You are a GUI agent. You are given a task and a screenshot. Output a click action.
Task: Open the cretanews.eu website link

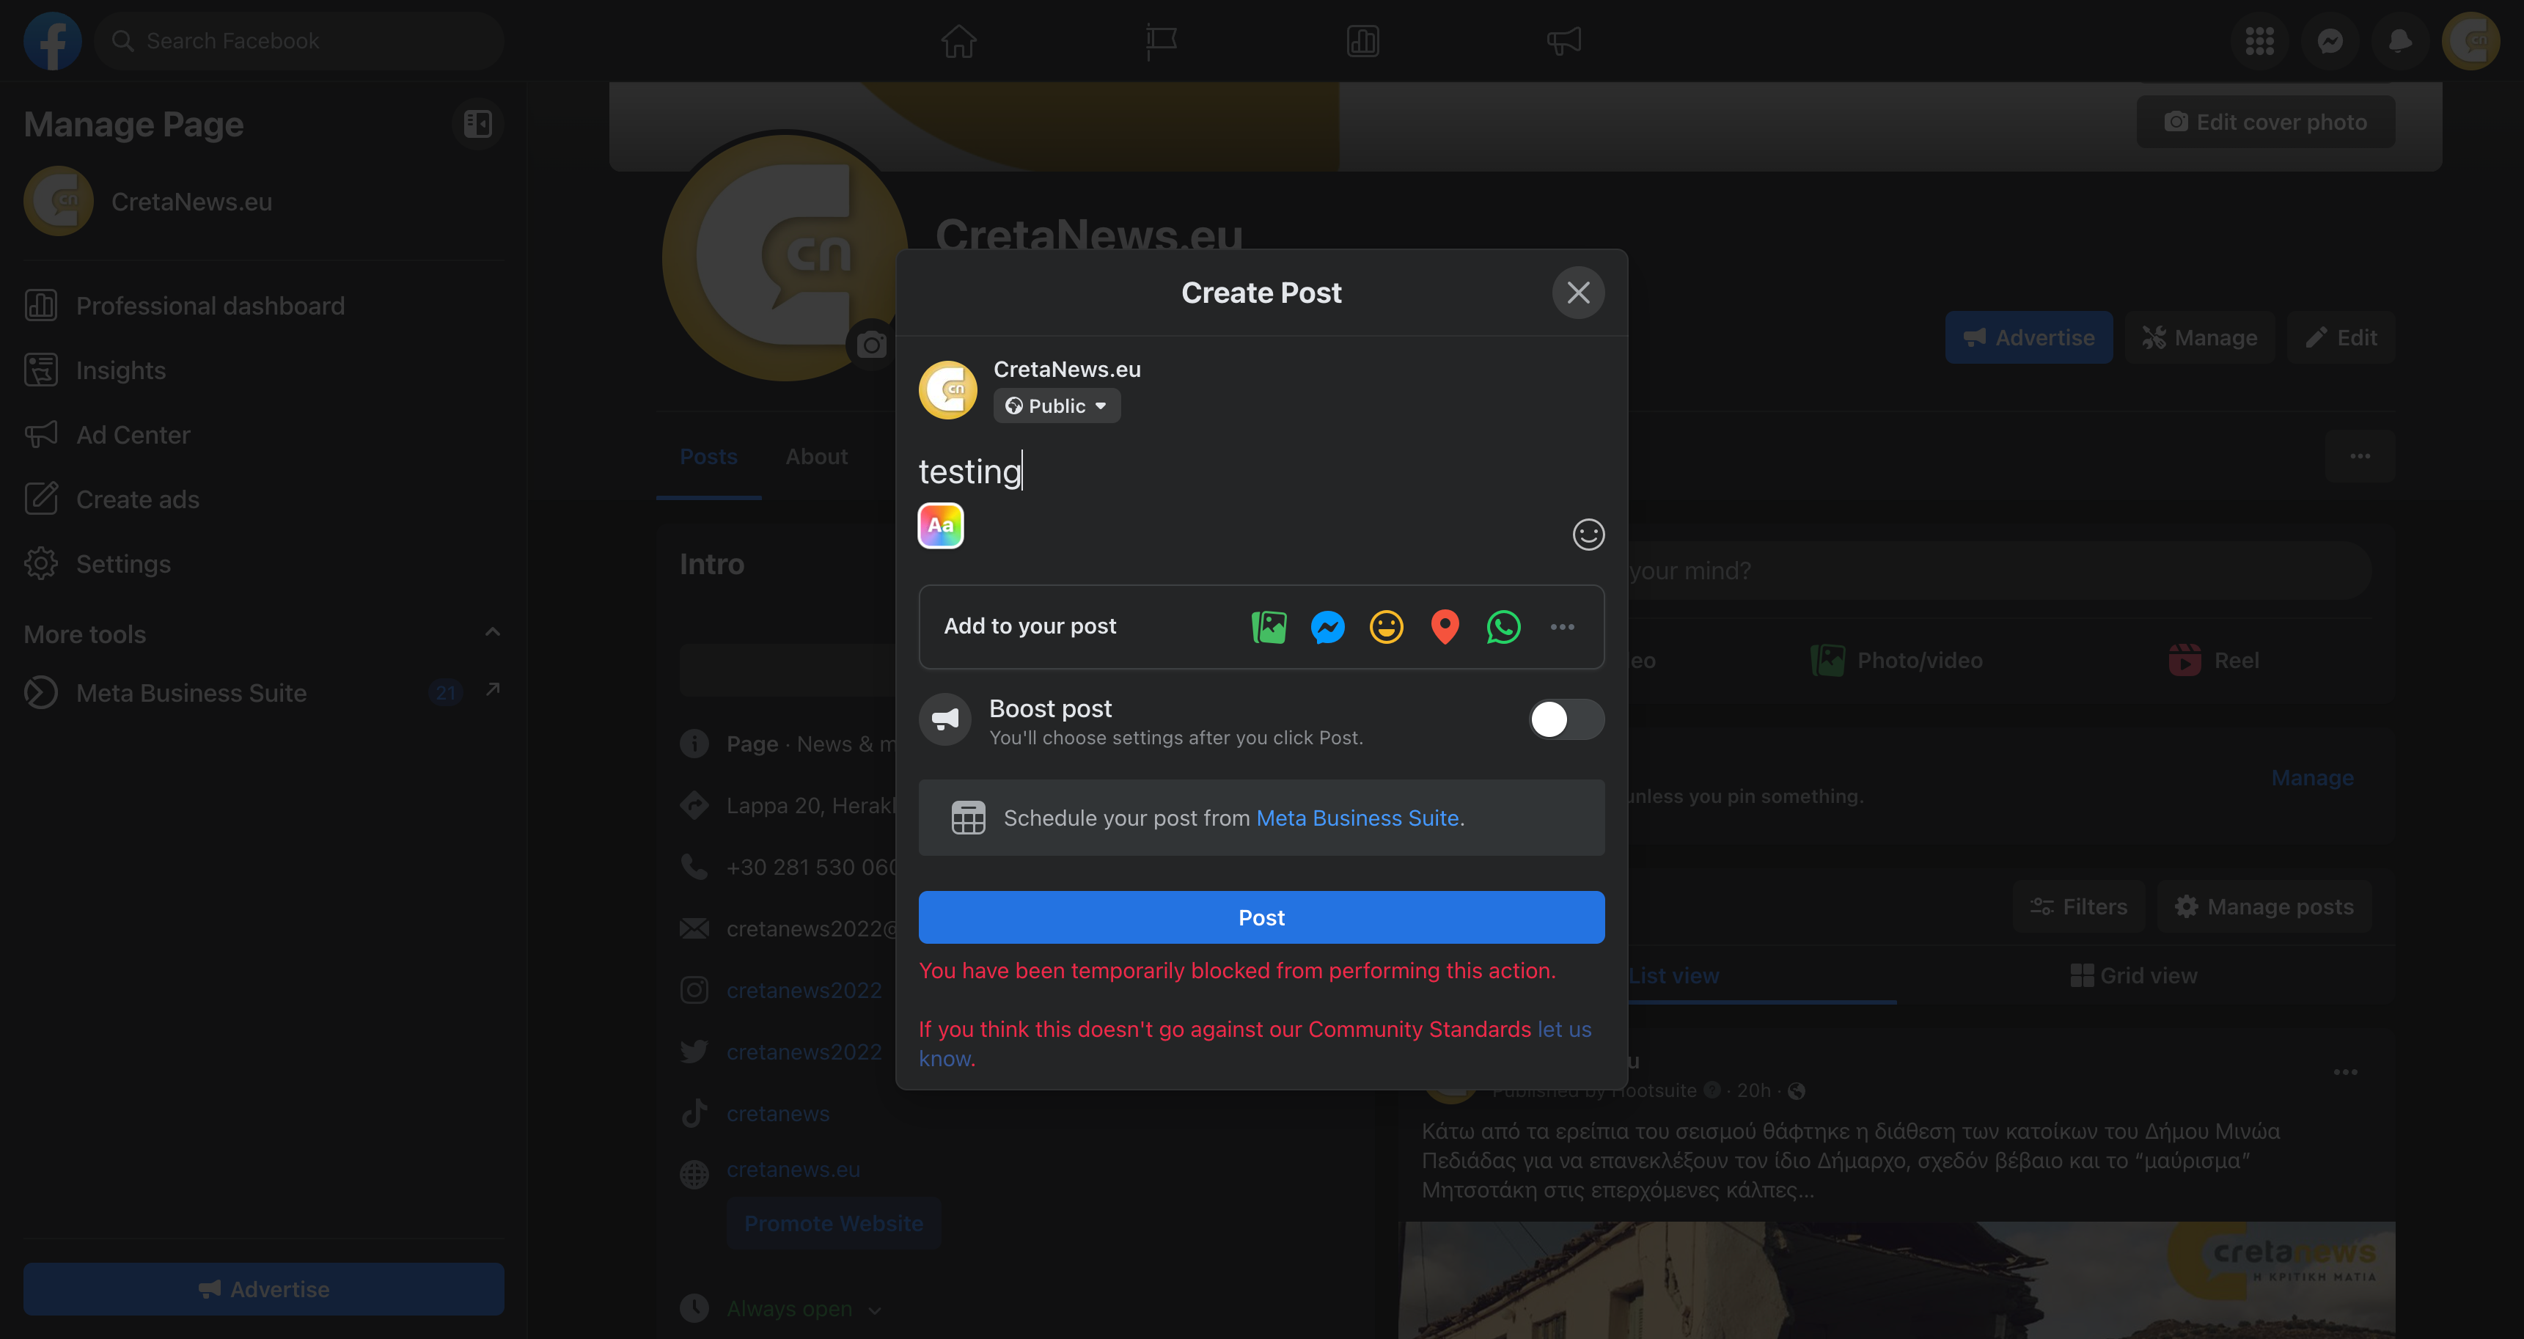click(793, 1169)
